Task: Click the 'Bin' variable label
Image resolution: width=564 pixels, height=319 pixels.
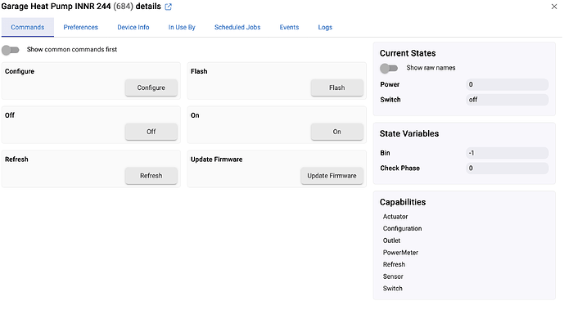Action: [x=385, y=153]
